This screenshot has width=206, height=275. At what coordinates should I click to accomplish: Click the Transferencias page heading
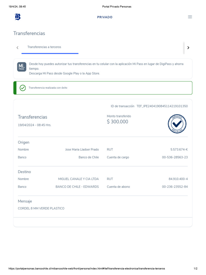(x=29, y=33)
